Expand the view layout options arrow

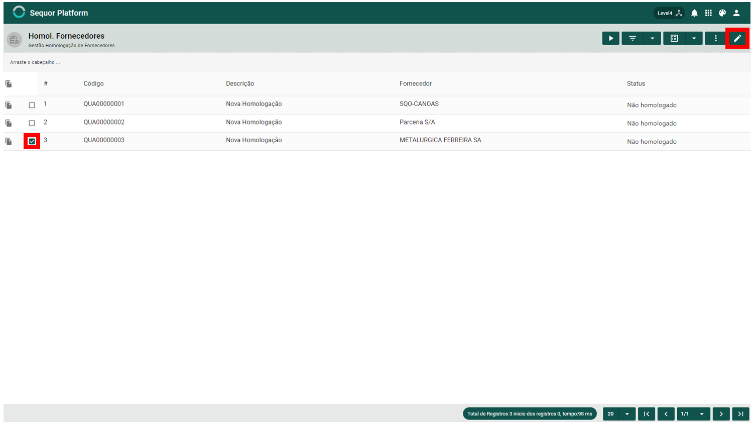pos(694,38)
